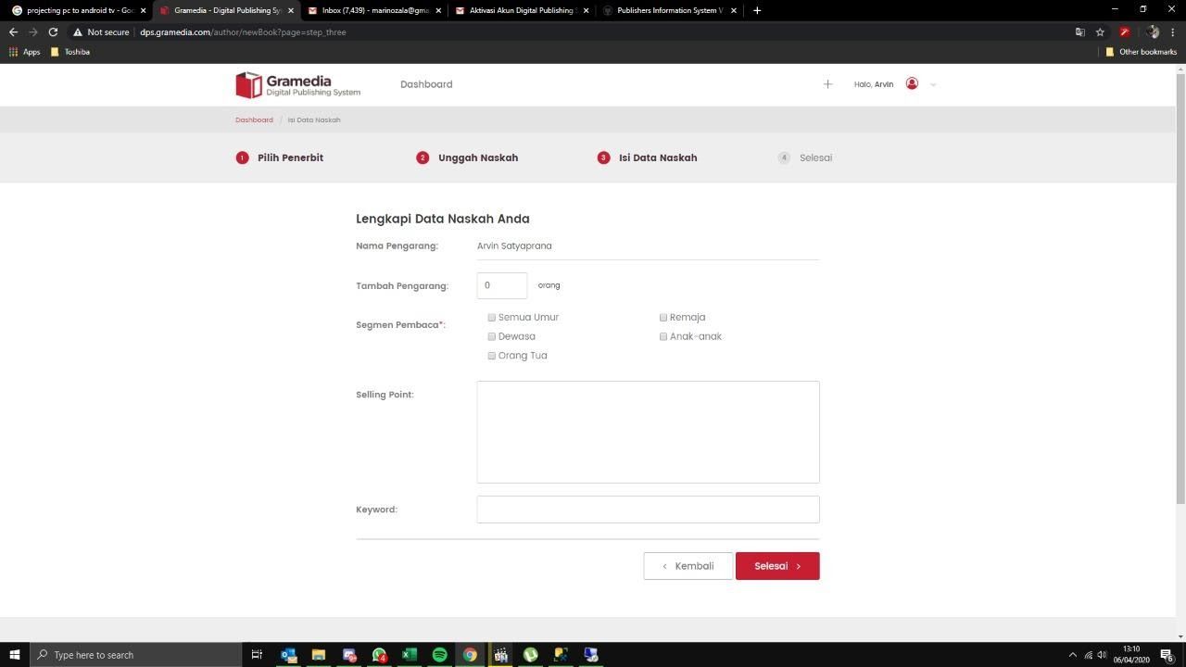Click the Windows search box
This screenshot has height=667, width=1186.
coord(135,655)
